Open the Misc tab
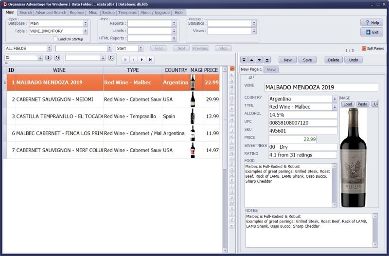Screen dimensions: 389x256 coord(93,13)
